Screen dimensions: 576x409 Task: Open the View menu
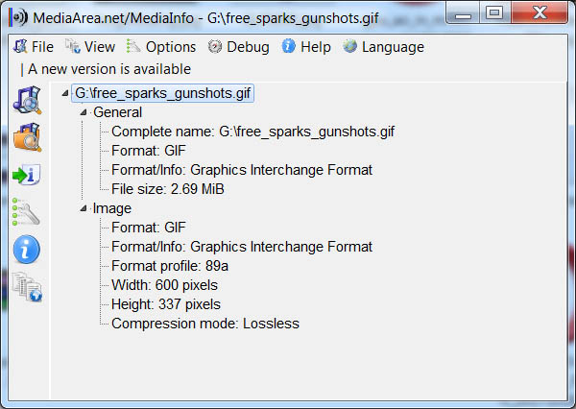(90, 47)
